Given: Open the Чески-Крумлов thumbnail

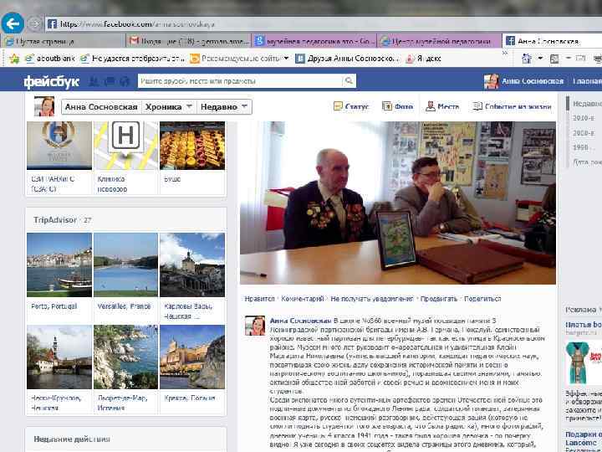Looking at the screenshot, I should pos(59,357).
